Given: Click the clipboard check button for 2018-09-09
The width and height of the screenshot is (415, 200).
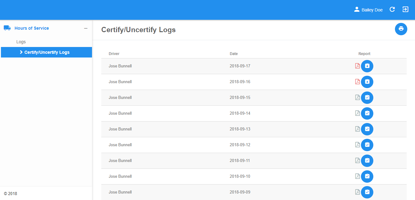Looking at the screenshot, I should coord(367,192).
